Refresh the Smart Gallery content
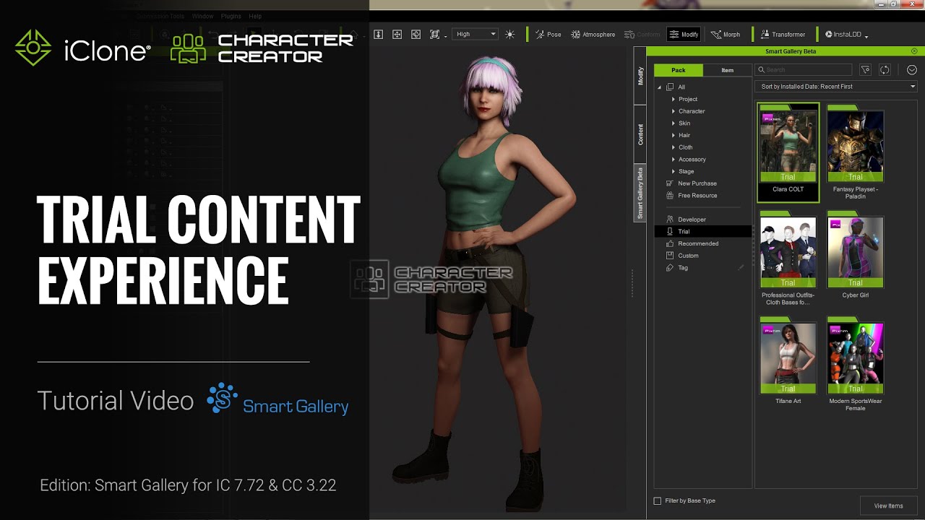The height and width of the screenshot is (520, 925). click(885, 70)
